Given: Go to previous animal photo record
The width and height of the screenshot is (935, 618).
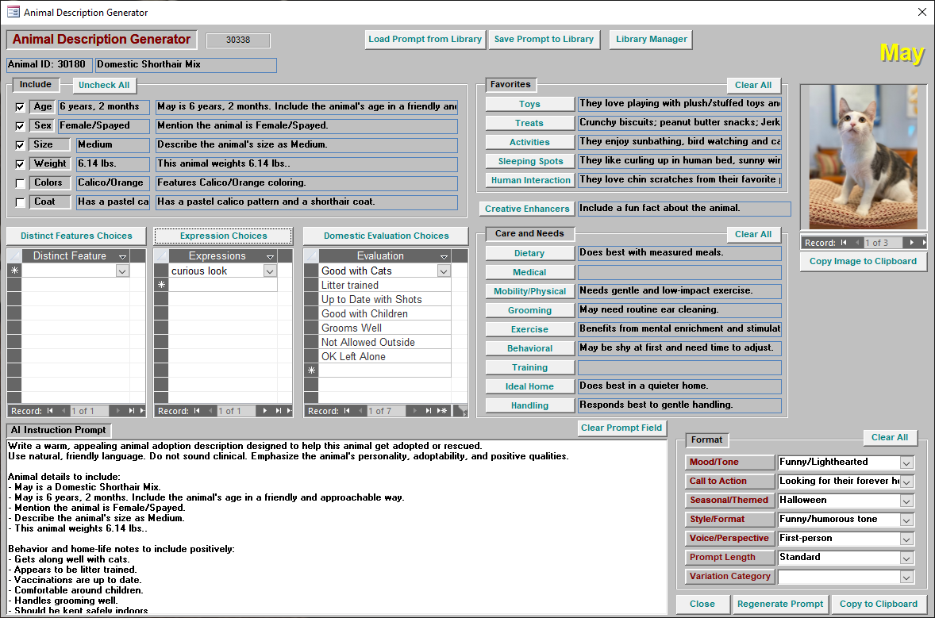Looking at the screenshot, I should [x=858, y=243].
